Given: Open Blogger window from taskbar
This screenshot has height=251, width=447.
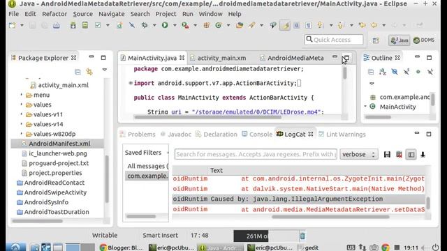Looking at the screenshot, I should pyautogui.click(x=122, y=248).
